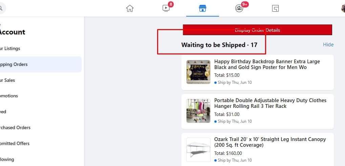
Task: Open the Marketplace storefront icon
Action: (x=202, y=8)
